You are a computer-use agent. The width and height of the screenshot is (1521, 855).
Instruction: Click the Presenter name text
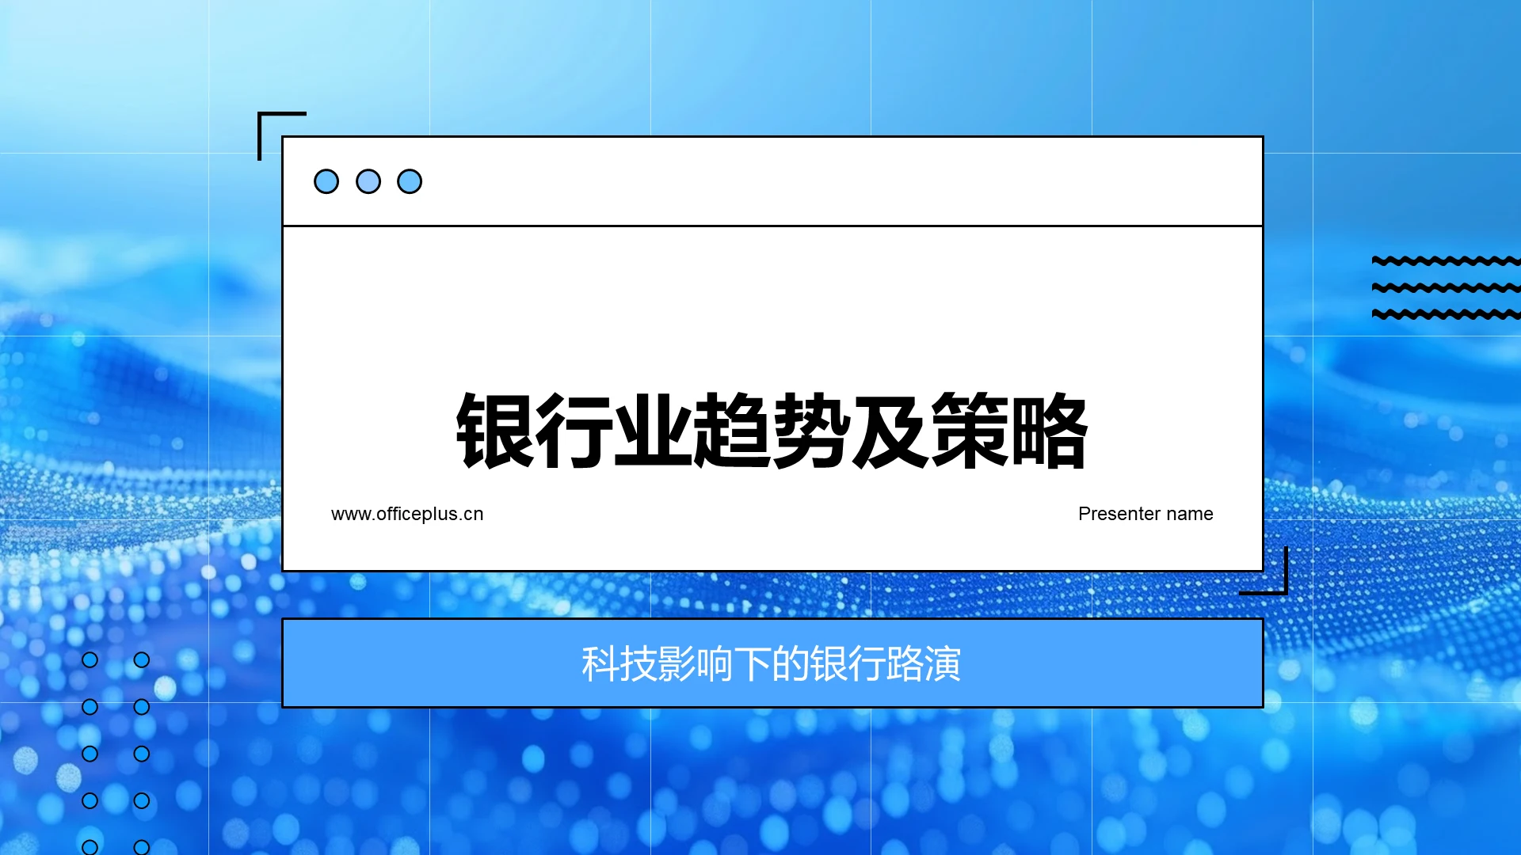(1145, 514)
